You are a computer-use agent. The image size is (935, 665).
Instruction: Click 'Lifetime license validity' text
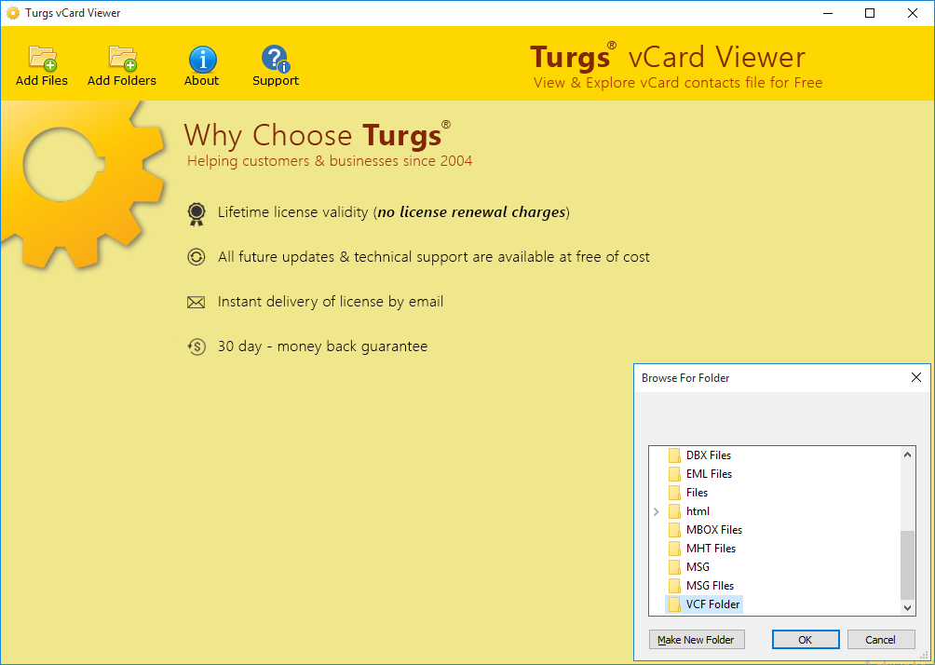(x=292, y=211)
